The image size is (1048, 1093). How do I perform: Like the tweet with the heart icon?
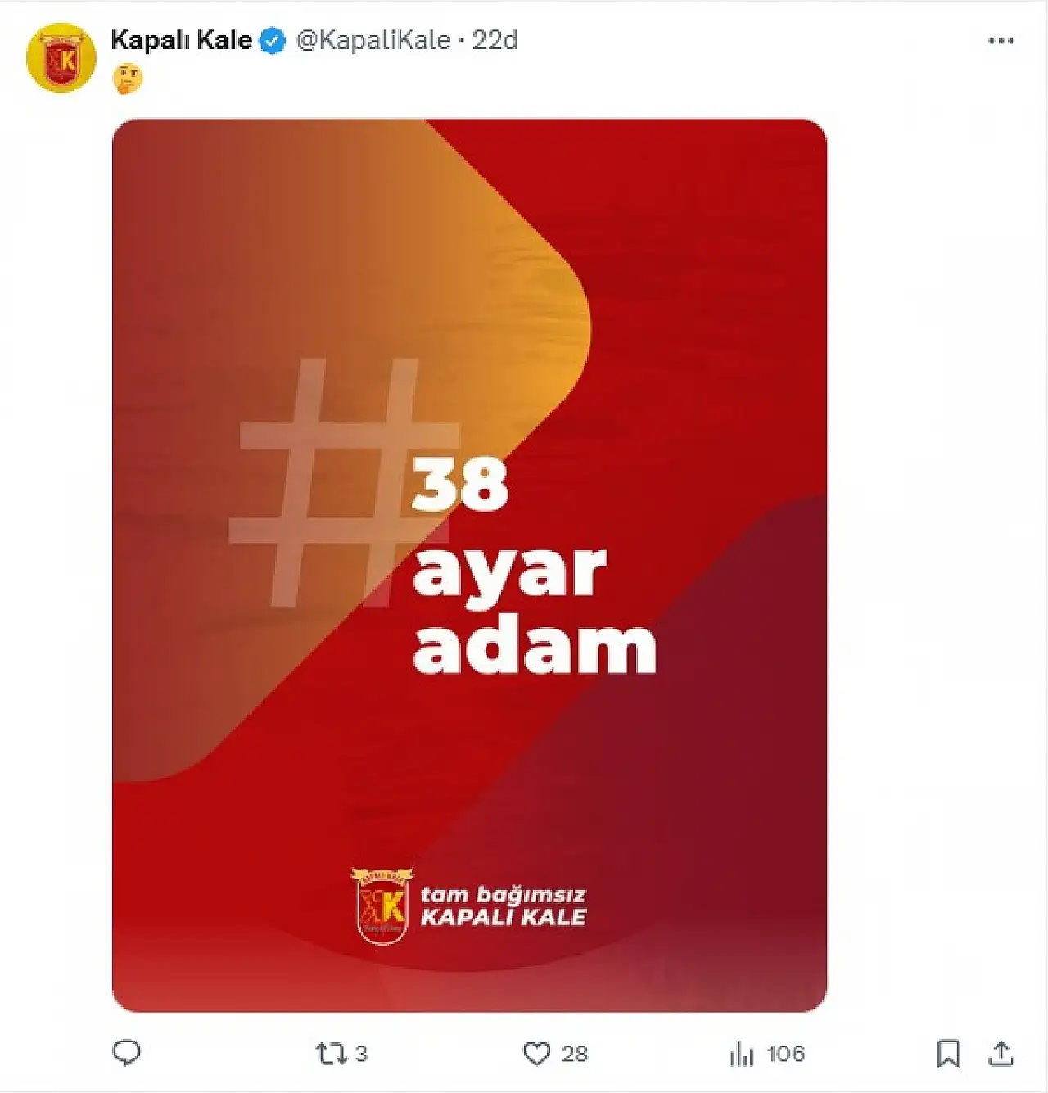tap(536, 1054)
